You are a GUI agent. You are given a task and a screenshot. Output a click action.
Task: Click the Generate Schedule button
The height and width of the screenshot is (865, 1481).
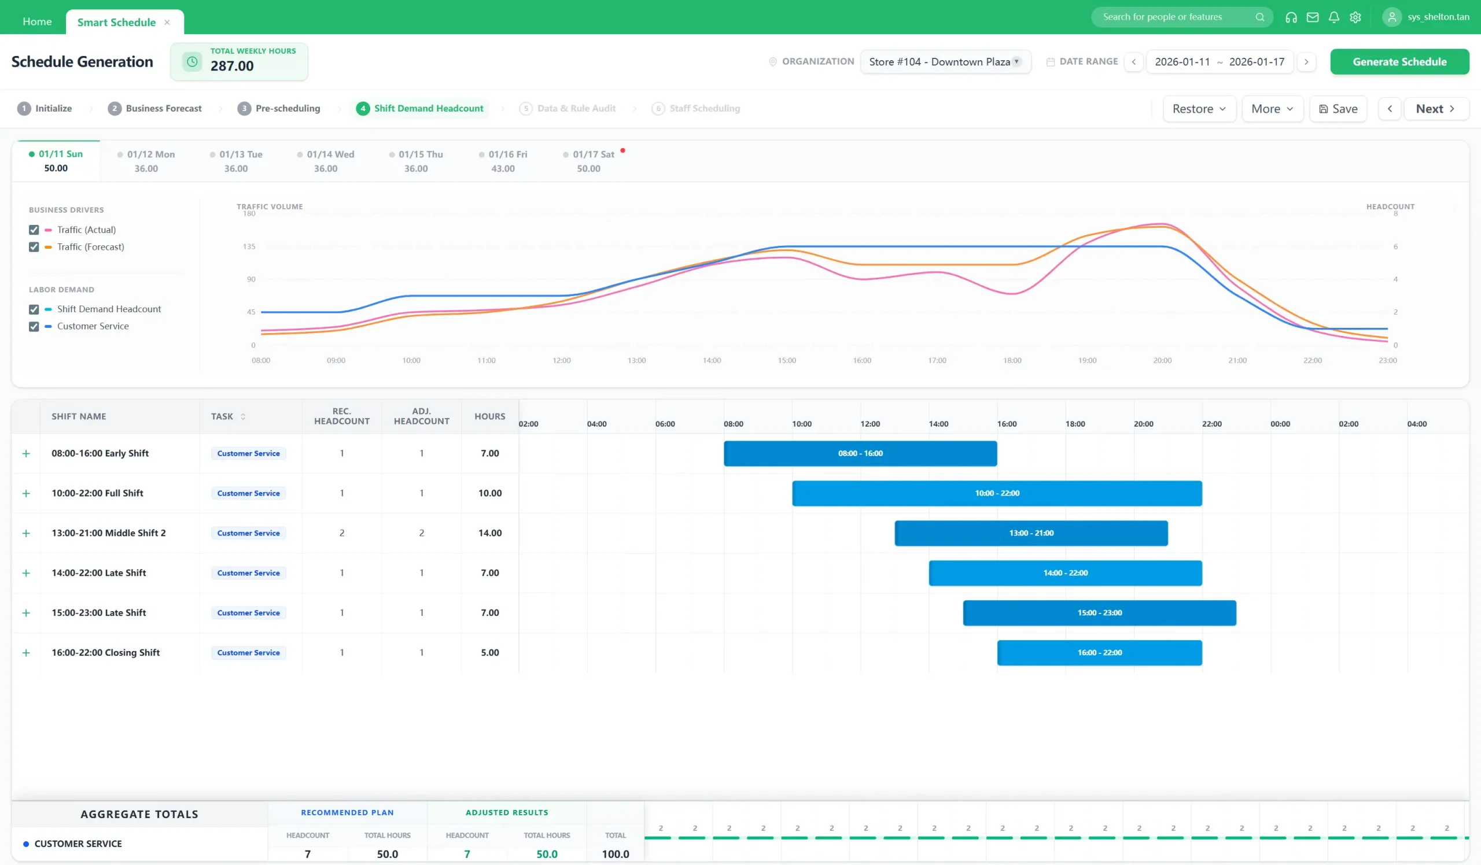coord(1399,62)
